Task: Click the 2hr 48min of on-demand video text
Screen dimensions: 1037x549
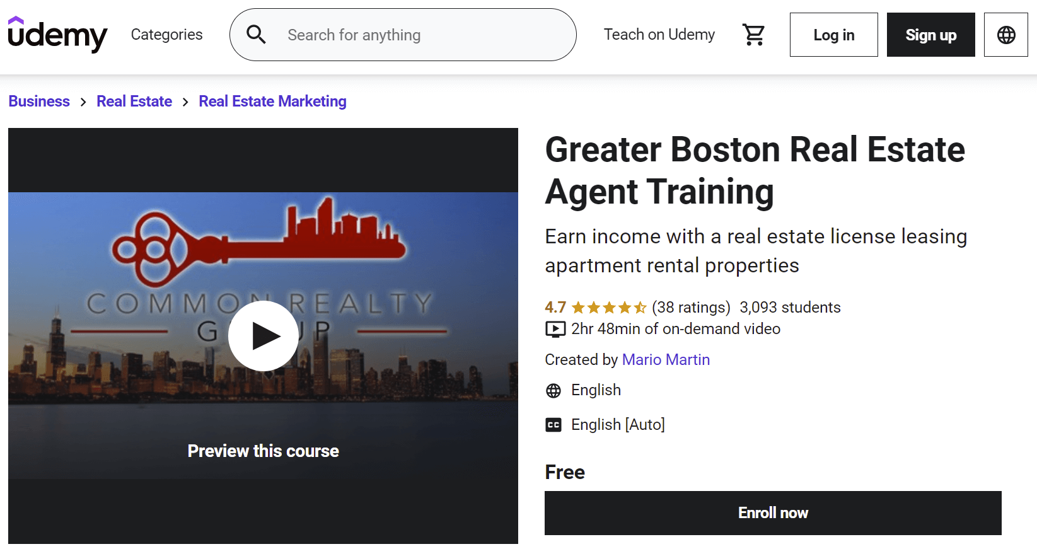Action: tap(676, 329)
